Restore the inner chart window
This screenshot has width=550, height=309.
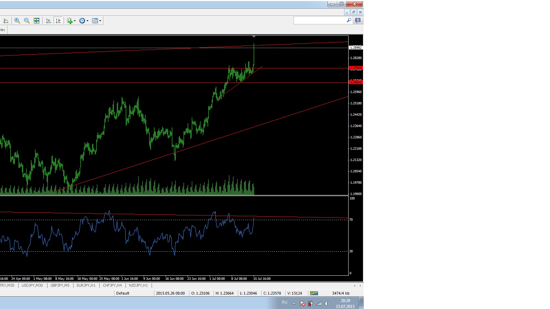pyautogui.click(x=353, y=12)
